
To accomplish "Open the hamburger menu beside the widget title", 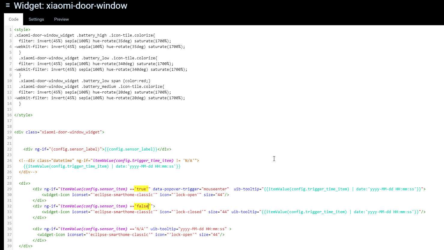I will pos(8,5).
